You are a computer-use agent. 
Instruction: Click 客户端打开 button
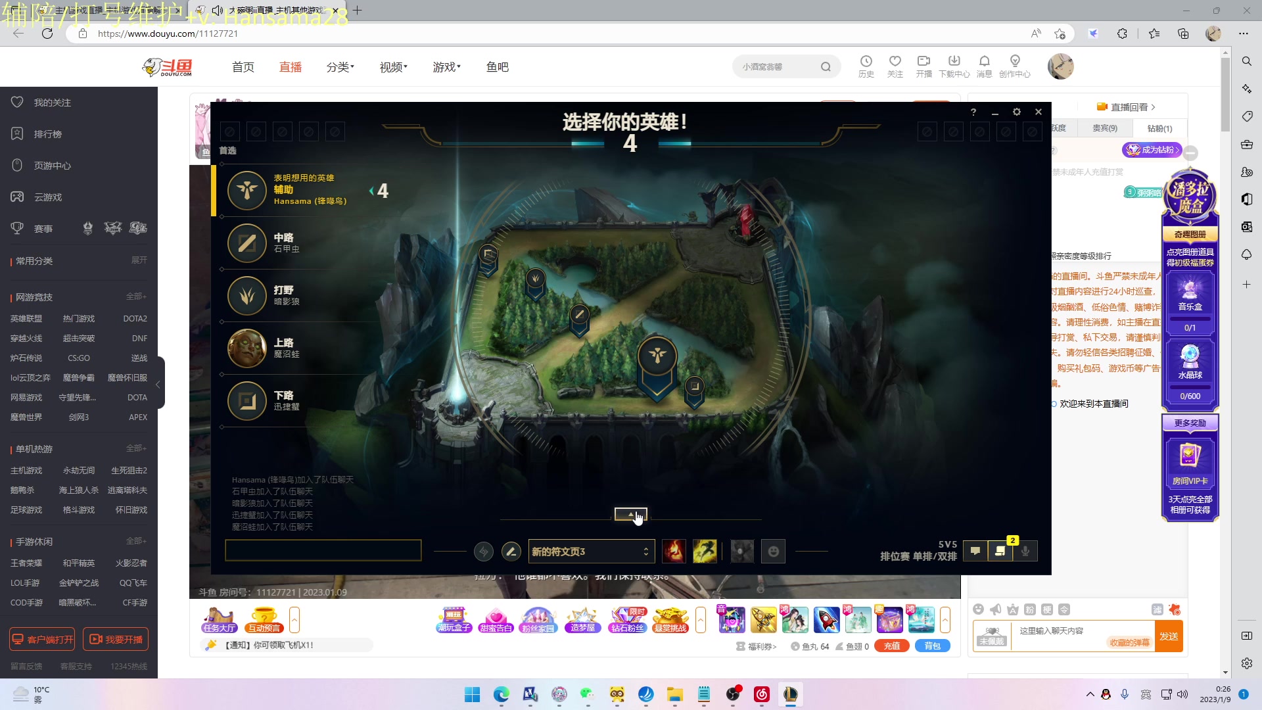(x=42, y=639)
